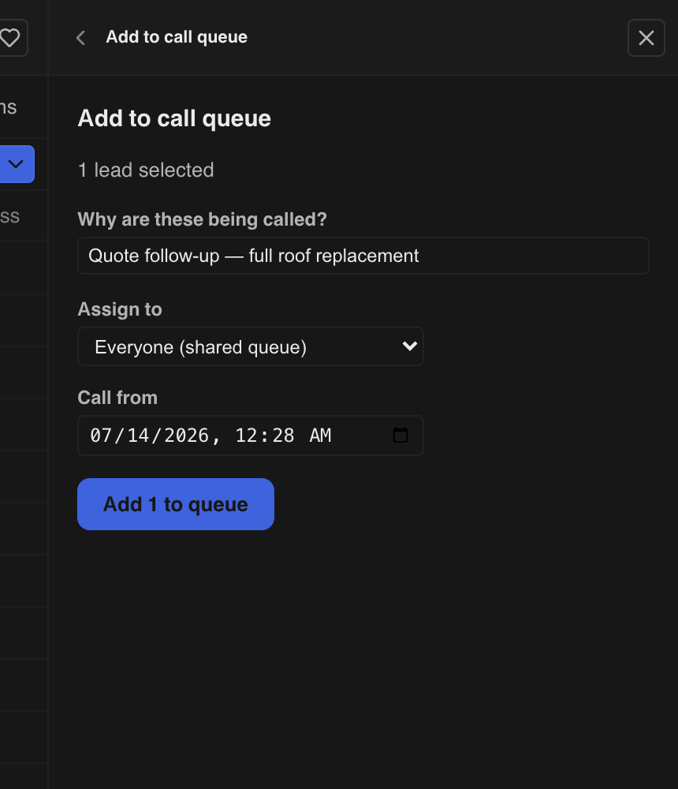Viewport: 678px width, 789px height.
Task: Click the back chevron in the header
Action: 80,38
